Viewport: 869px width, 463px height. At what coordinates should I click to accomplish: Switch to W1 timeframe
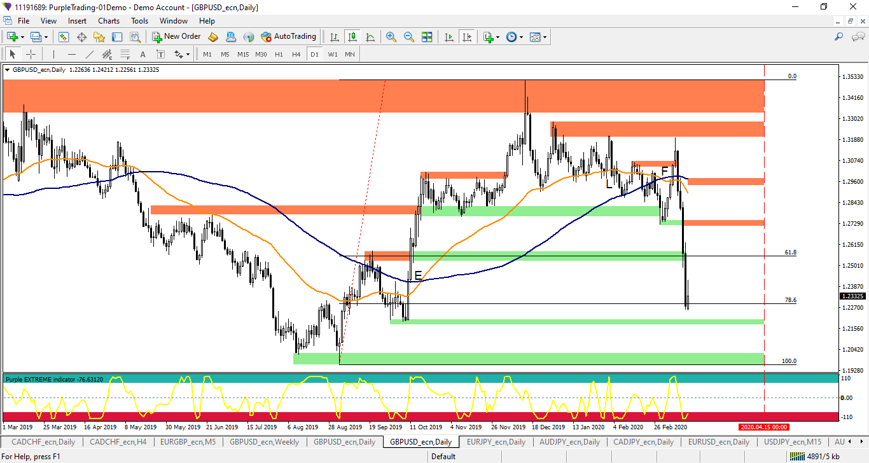(332, 54)
